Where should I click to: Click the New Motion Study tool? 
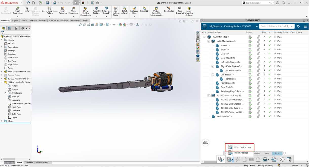pos(115,11)
